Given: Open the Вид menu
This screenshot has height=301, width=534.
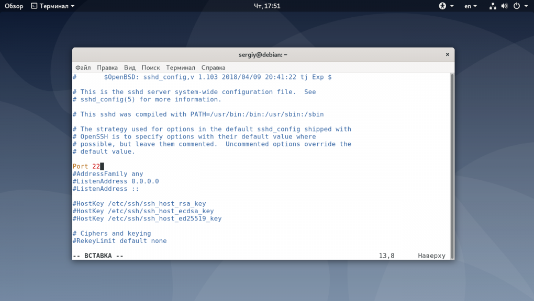Looking at the screenshot, I should pyautogui.click(x=130, y=67).
